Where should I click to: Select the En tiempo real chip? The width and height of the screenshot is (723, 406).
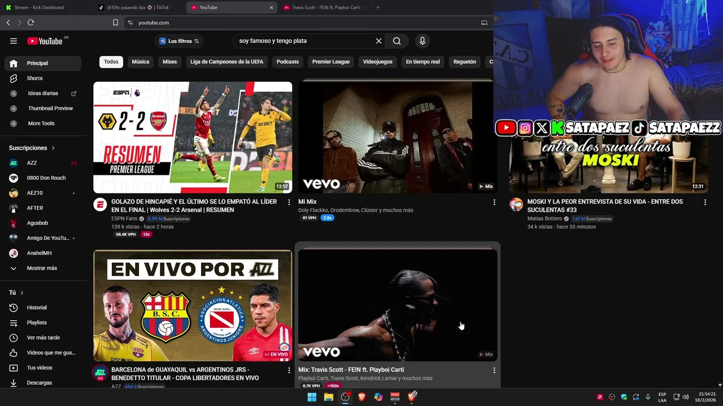point(423,62)
